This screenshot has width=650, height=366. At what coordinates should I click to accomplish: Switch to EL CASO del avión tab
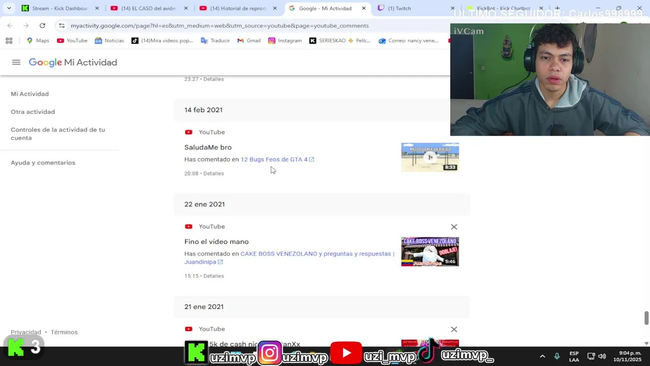[x=143, y=8]
